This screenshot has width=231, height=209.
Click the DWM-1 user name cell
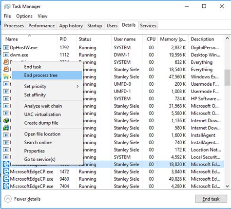122,55
